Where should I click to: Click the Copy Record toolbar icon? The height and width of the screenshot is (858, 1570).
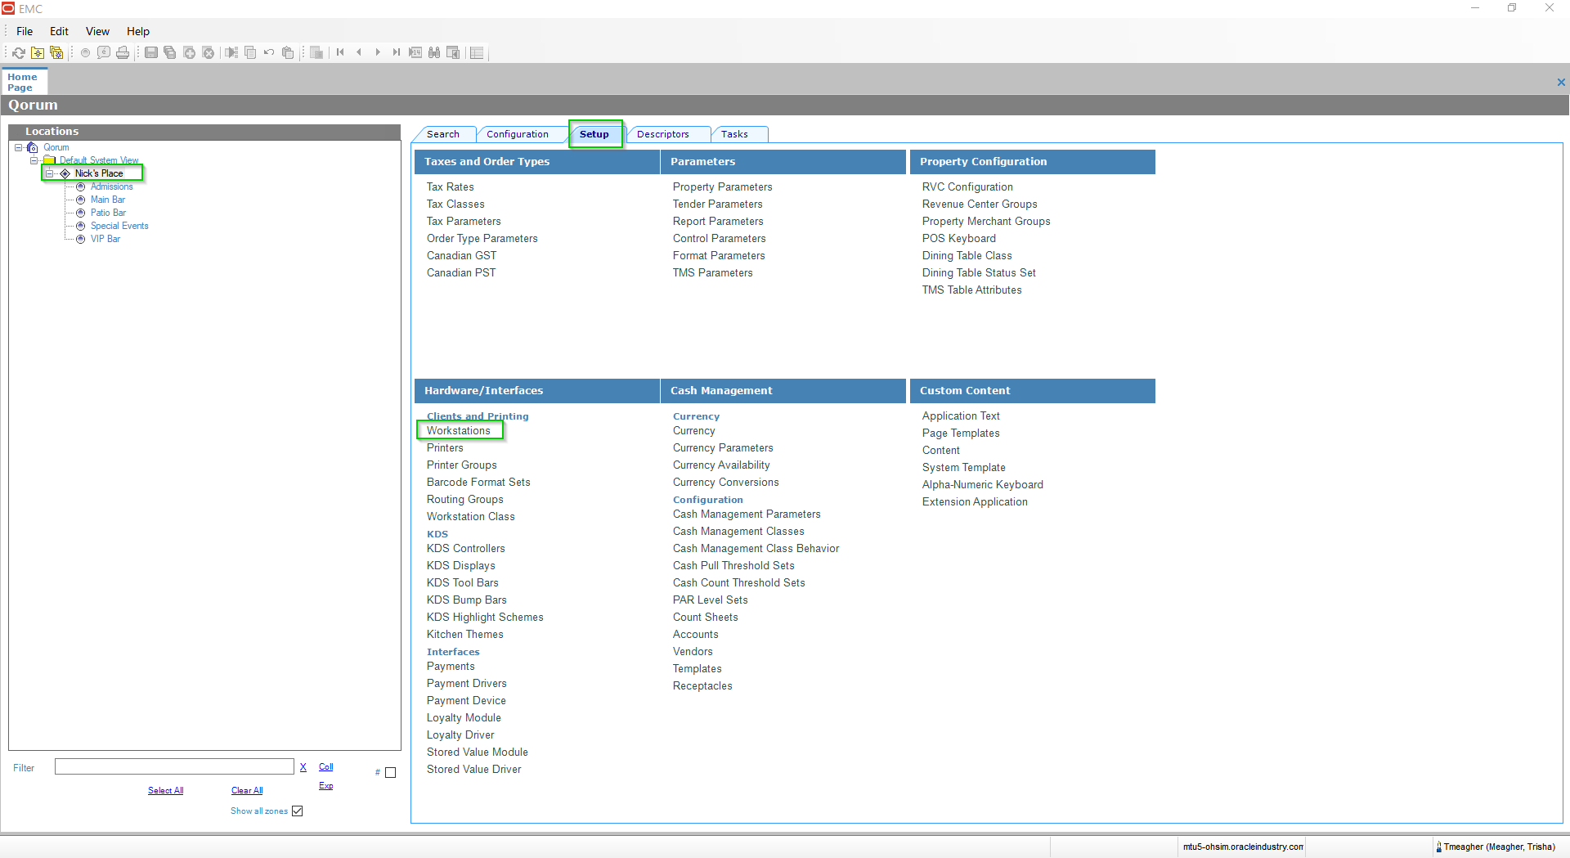(x=170, y=52)
